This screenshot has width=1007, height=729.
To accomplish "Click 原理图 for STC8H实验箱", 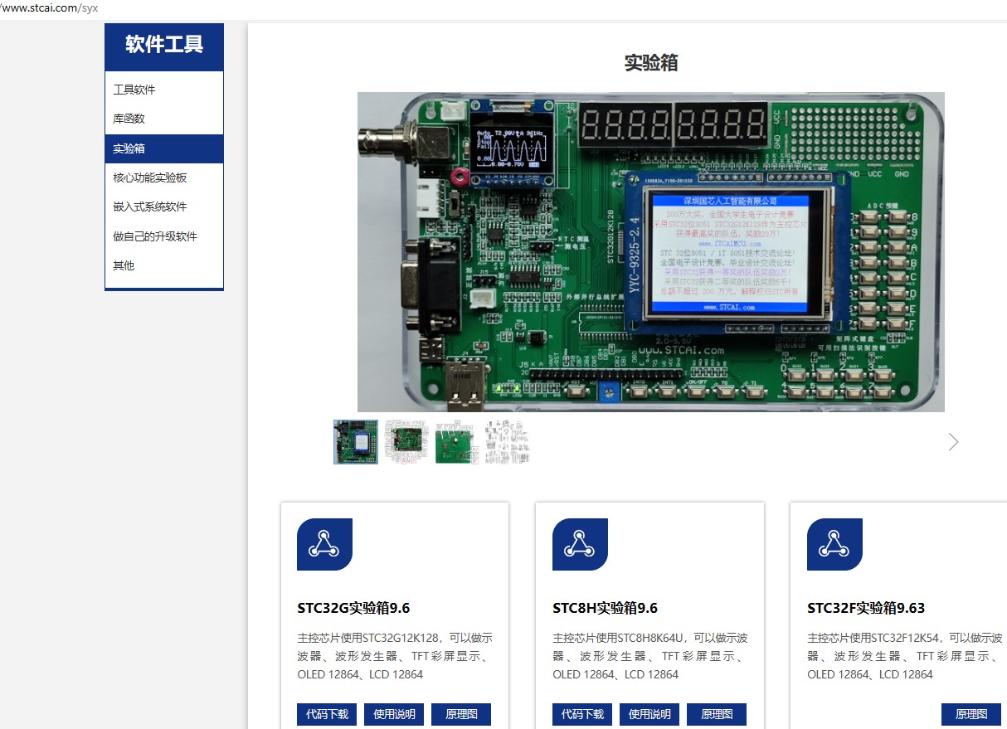I will [717, 714].
